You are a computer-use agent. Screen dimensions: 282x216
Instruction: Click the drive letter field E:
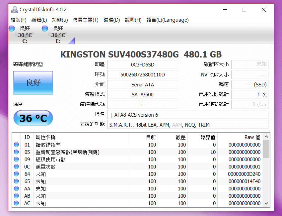tap(143, 104)
